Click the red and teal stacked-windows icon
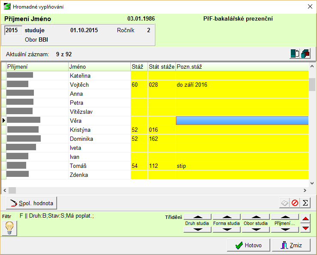The width and height of the screenshot is (317, 255). pyautogui.click(x=305, y=54)
